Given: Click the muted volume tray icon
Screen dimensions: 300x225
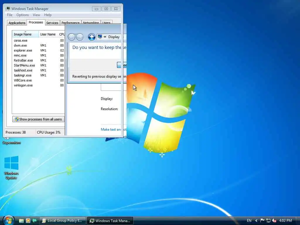Looking at the screenshot, I should tap(274, 221).
